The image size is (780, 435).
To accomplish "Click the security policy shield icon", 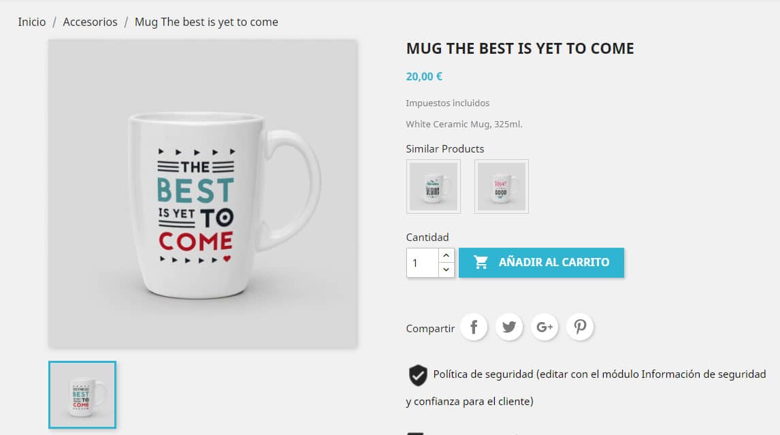I will coord(417,373).
